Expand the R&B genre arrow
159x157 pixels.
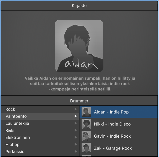click(x=76, y=130)
